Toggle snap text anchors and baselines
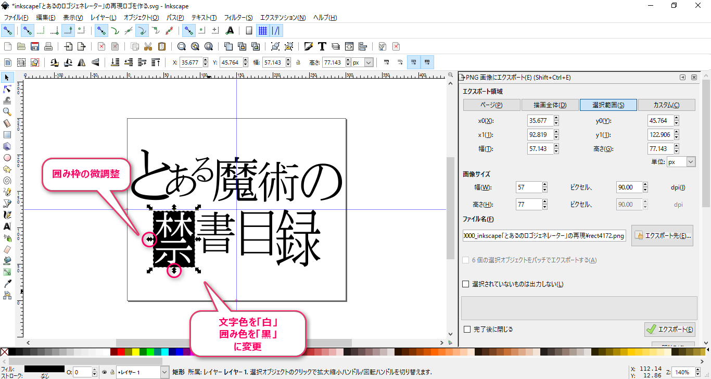The width and height of the screenshot is (711, 379). coord(230,30)
